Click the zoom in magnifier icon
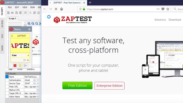 (x=29, y=24)
